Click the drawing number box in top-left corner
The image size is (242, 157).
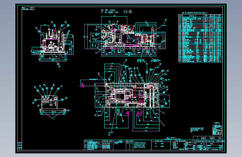pyautogui.click(x=28, y=8)
